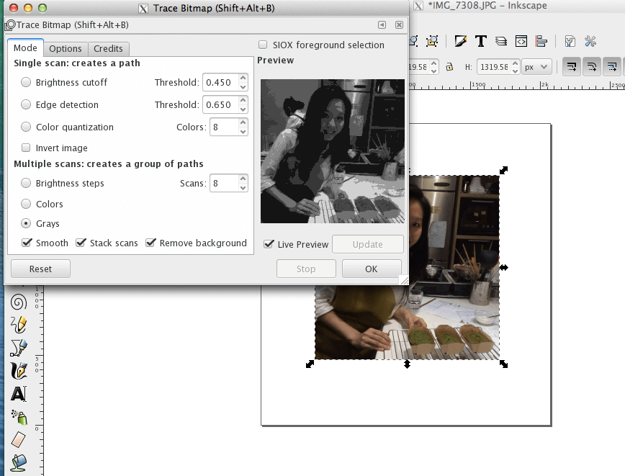Open Inkscape Preferences wrench icon
The image size is (625, 476).
click(x=590, y=41)
